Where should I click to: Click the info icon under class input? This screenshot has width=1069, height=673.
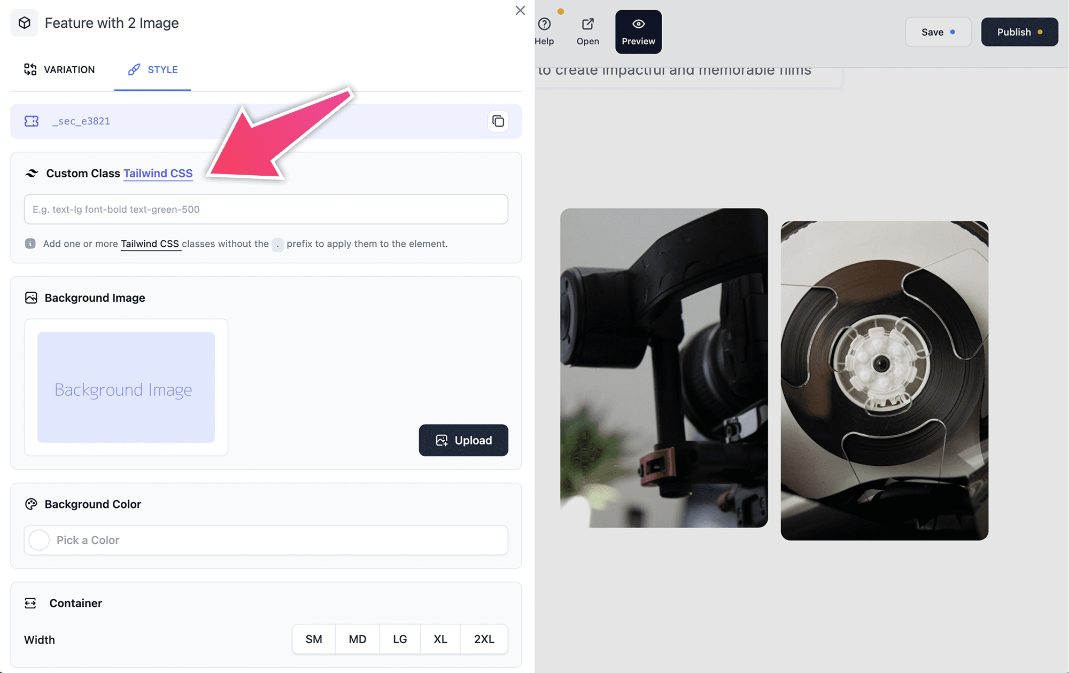point(30,244)
